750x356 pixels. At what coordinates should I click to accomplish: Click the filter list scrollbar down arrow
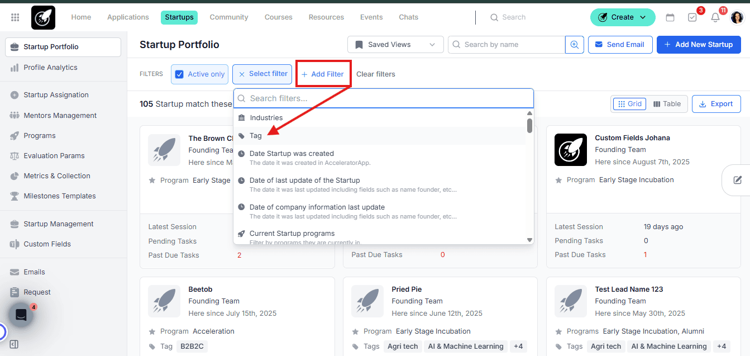tap(529, 240)
